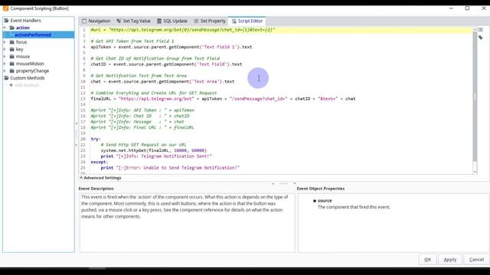Expand the mouseMotion event group

pos(5,63)
